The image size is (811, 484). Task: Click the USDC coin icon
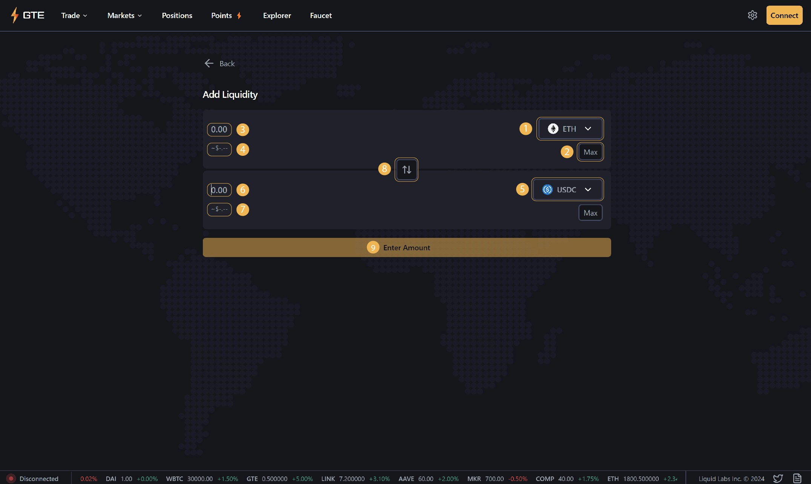547,189
